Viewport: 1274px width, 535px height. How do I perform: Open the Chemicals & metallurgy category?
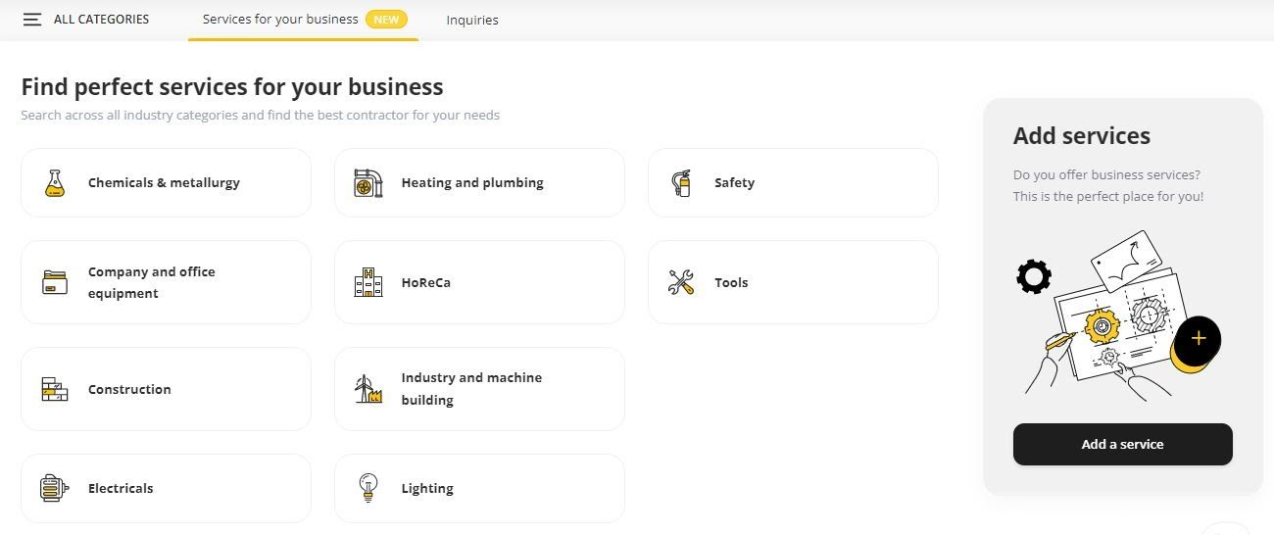166,182
